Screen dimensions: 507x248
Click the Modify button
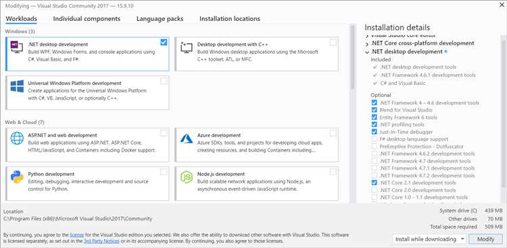pos(485,239)
